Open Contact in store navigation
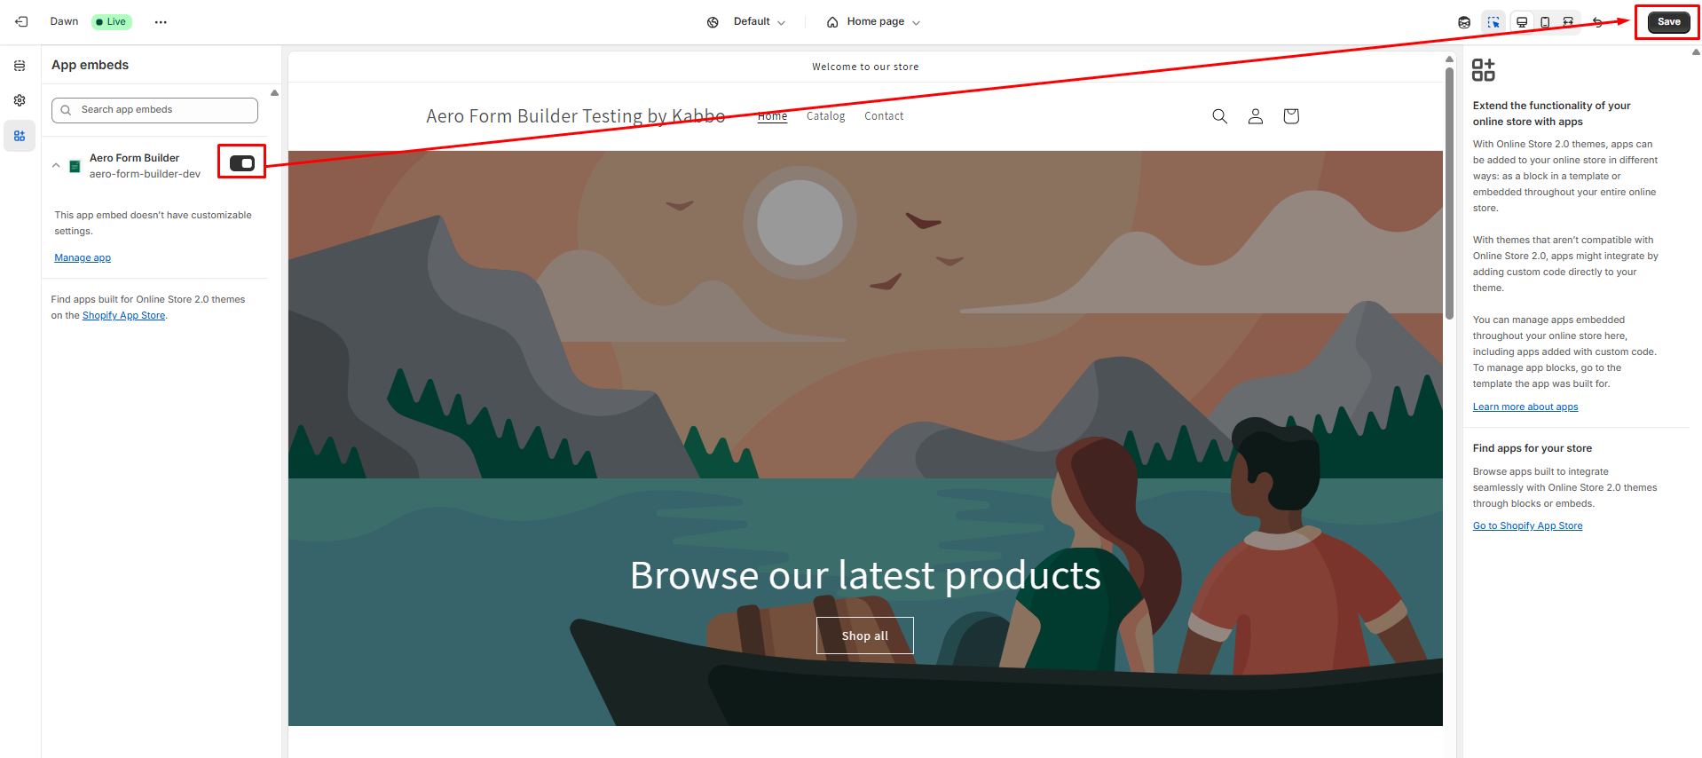Screen dimensions: 1702x758 (x=884, y=116)
